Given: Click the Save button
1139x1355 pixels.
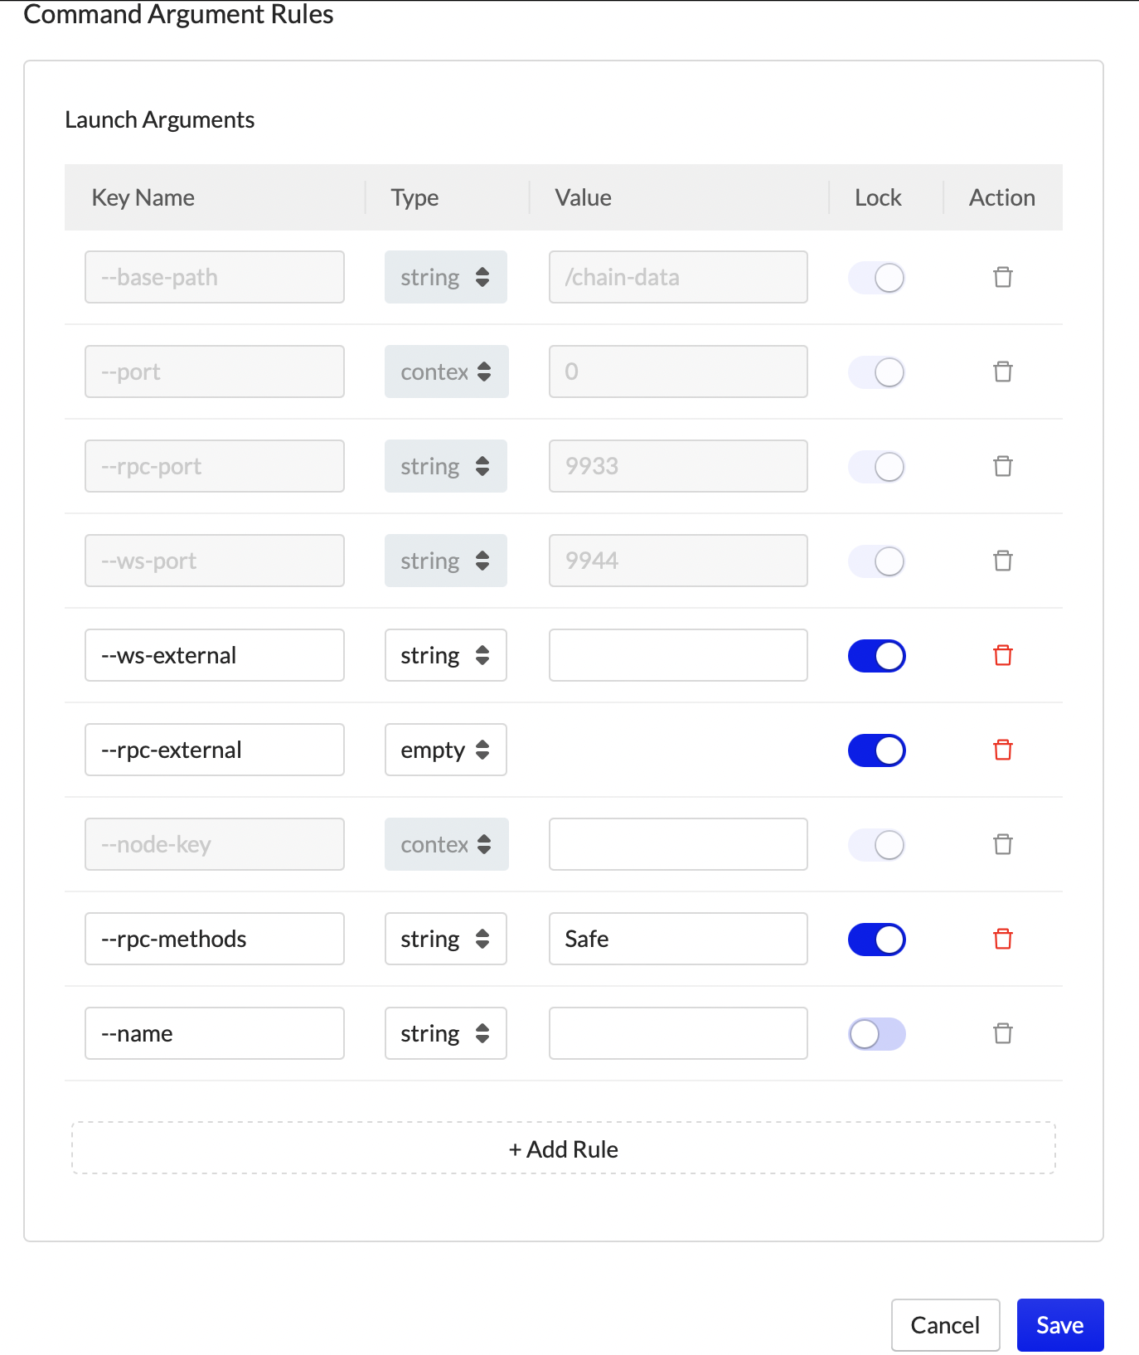Looking at the screenshot, I should coord(1059,1325).
